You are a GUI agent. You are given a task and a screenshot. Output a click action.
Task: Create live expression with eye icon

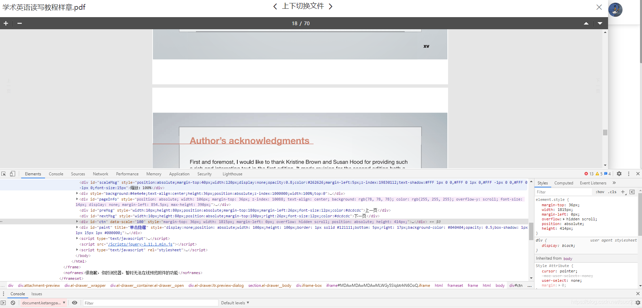point(75,303)
